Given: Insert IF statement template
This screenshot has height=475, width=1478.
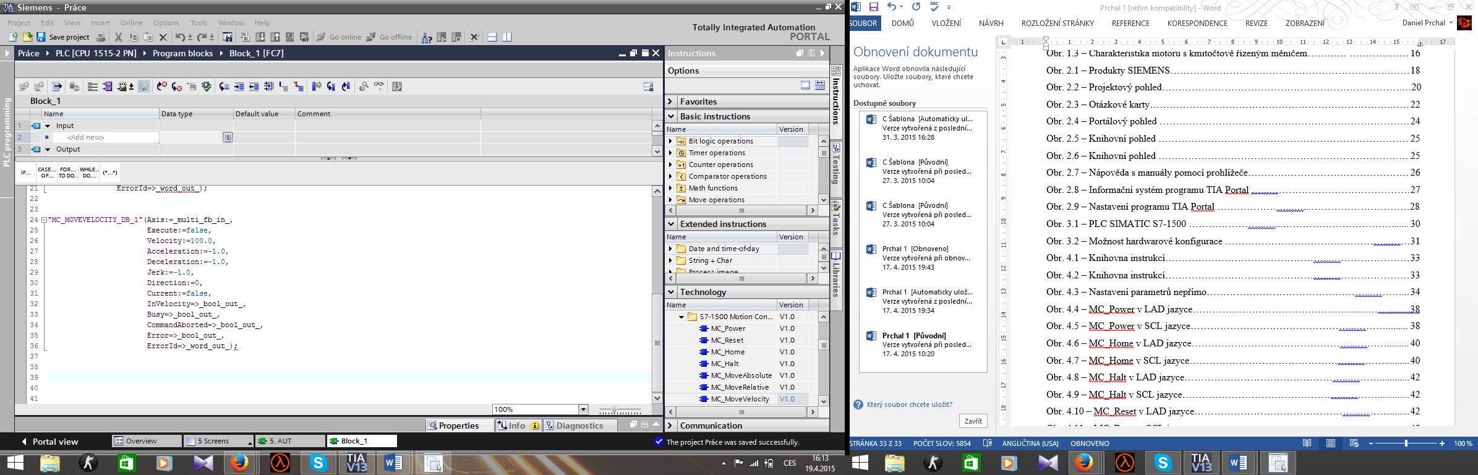Looking at the screenshot, I should point(26,173).
